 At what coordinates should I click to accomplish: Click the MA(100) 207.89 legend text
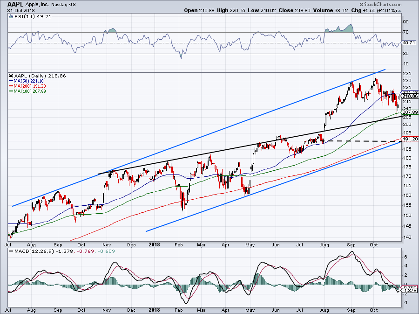coord(30,91)
